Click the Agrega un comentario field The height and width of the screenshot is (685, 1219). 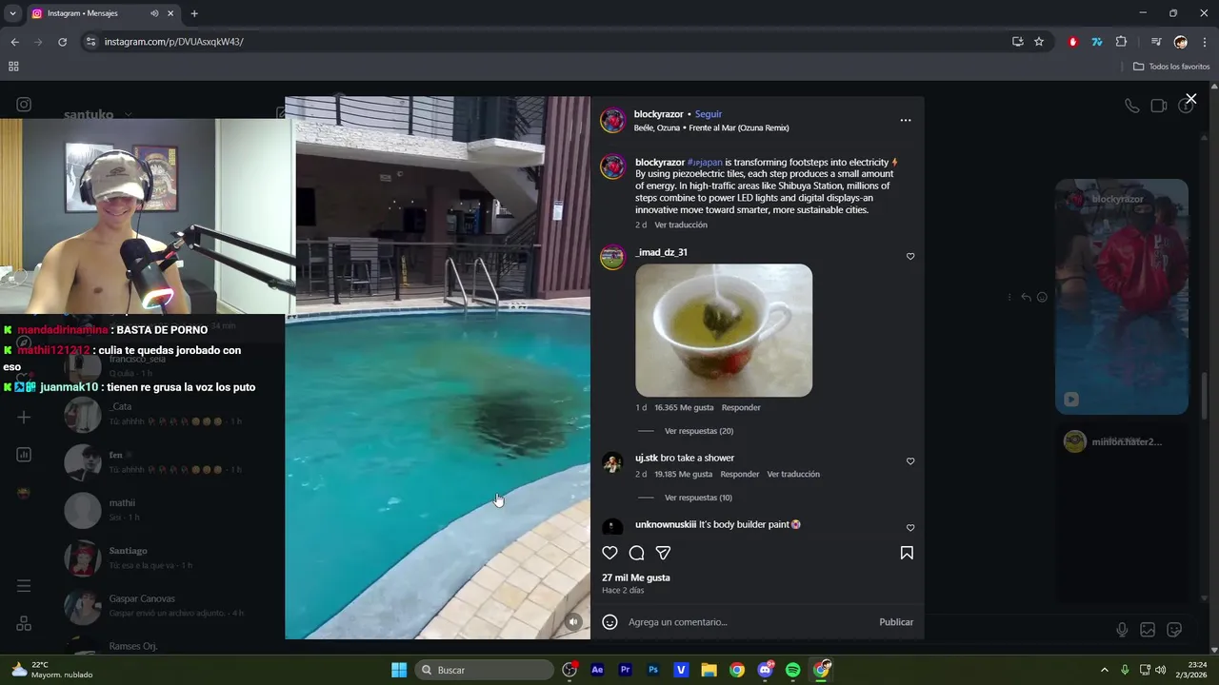[748, 622]
